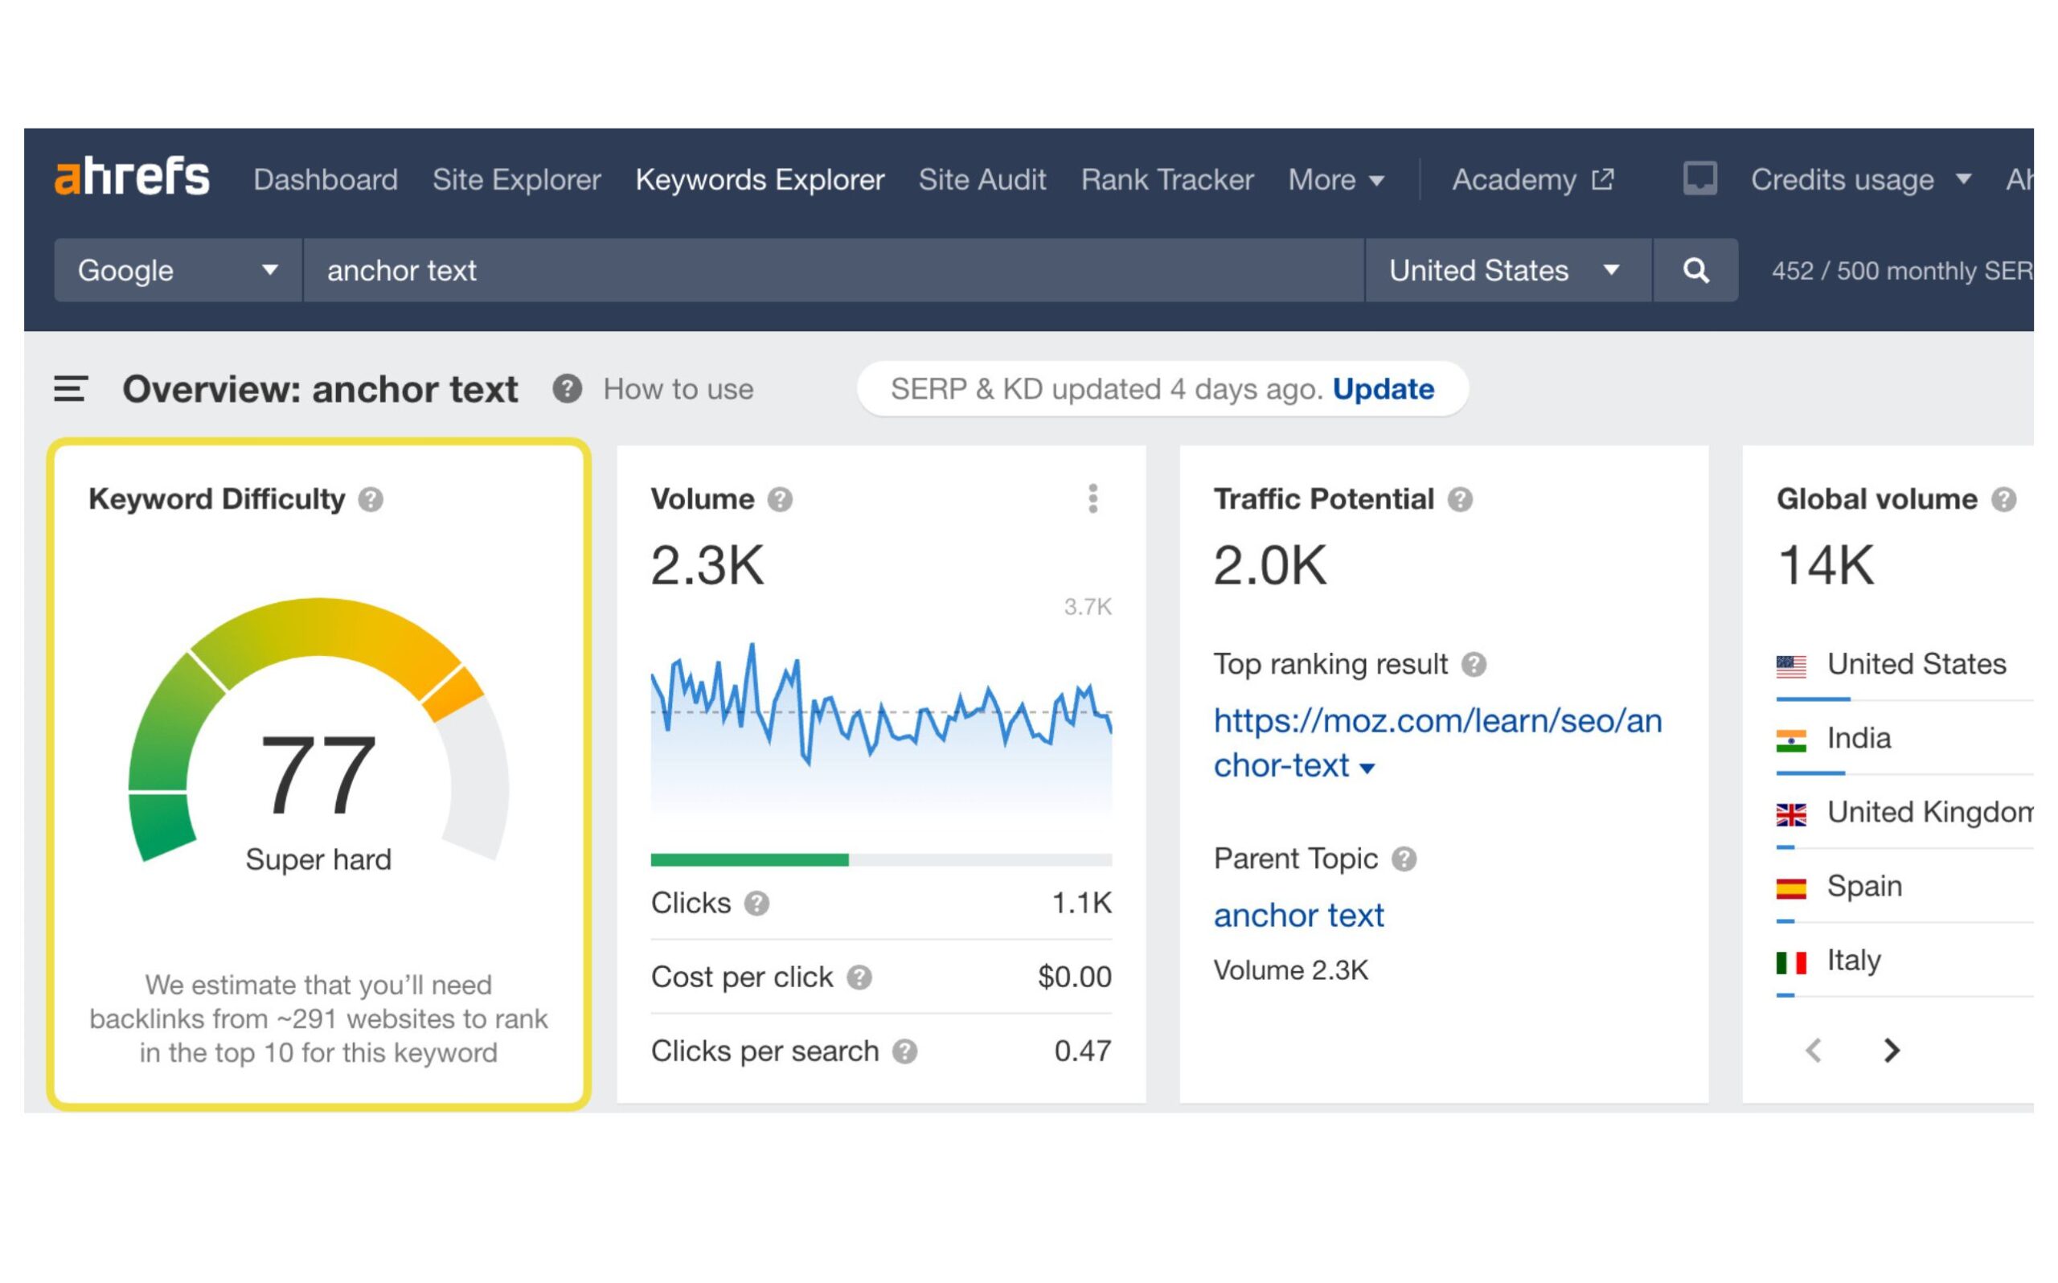Click the notifications inbox icon

[x=1699, y=179]
